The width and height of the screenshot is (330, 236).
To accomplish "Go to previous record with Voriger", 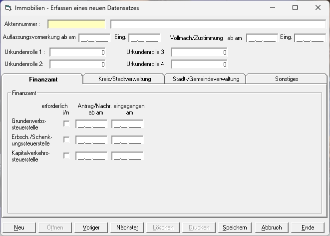I will 91,227.
